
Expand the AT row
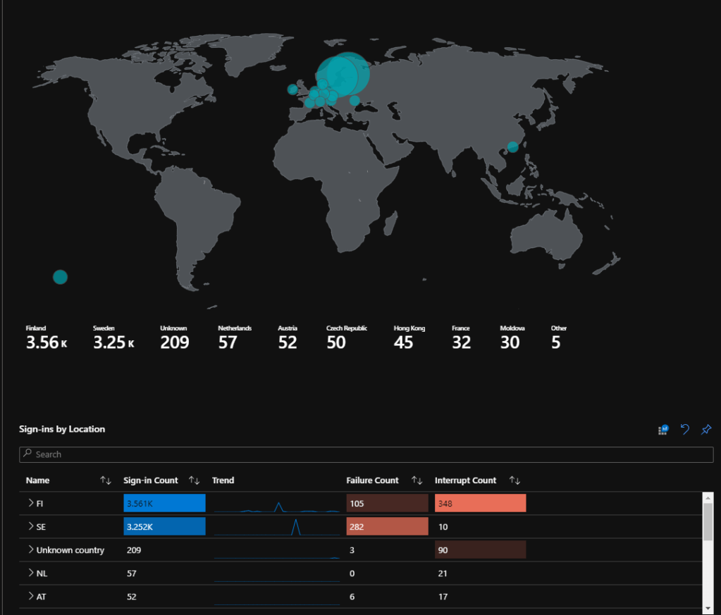(31, 597)
